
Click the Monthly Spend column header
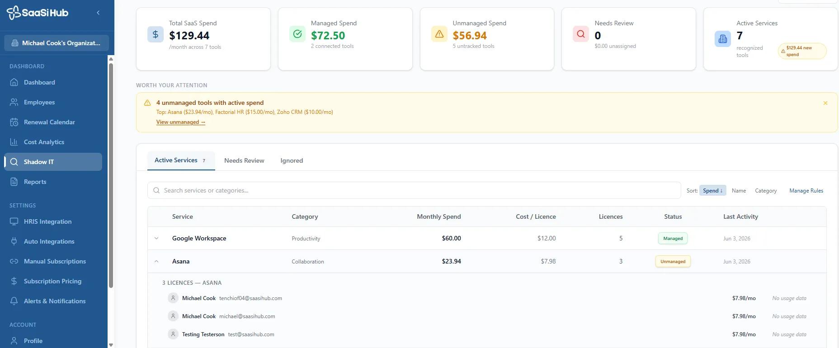438,216
